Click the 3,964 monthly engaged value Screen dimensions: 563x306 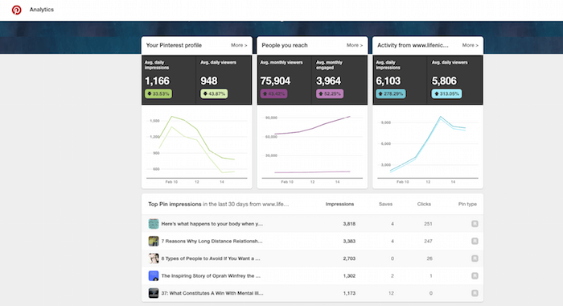point(328,81)
